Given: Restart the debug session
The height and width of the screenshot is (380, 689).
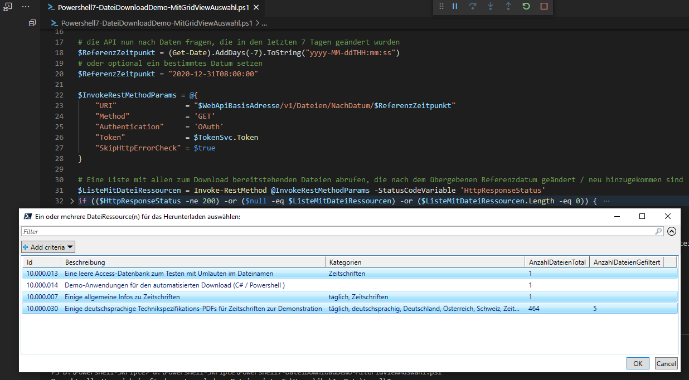Looking at the screenshot, I should coord(526,7).
